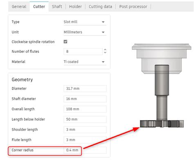Click the Shaft diameter label

click(24, 99)
